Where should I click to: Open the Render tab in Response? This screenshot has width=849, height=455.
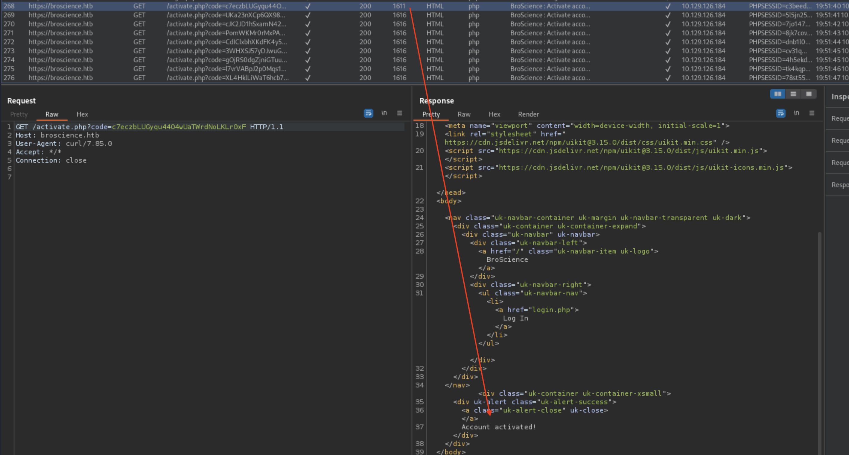(x=528, y=114)
